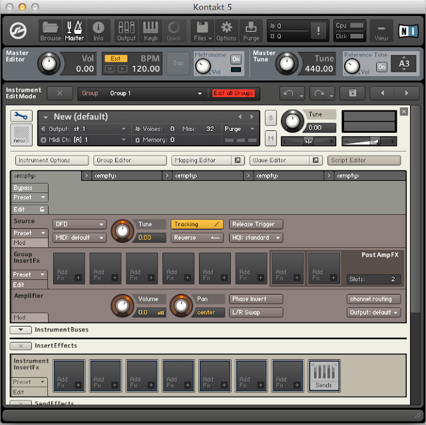
Task: Go to previous instrument arrow in Edit Mode bar
Action: 383,93
